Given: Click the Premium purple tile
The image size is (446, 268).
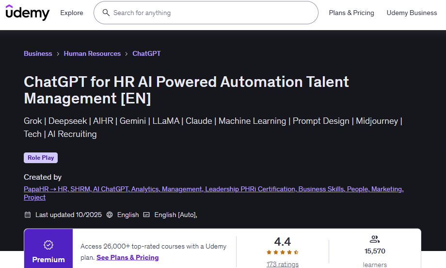Looking at the screenshot, I should pos(48,249).
